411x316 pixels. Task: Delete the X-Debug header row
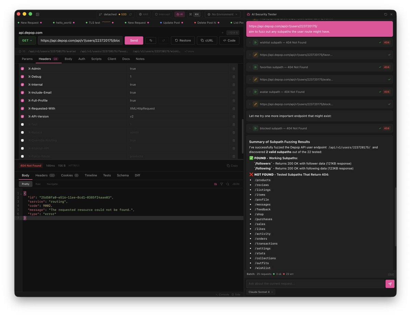tap(234, 77)
